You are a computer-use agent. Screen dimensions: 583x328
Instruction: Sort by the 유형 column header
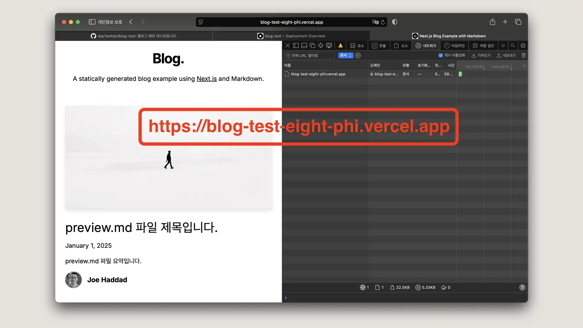pyautogui.click(x=408, y=65)
